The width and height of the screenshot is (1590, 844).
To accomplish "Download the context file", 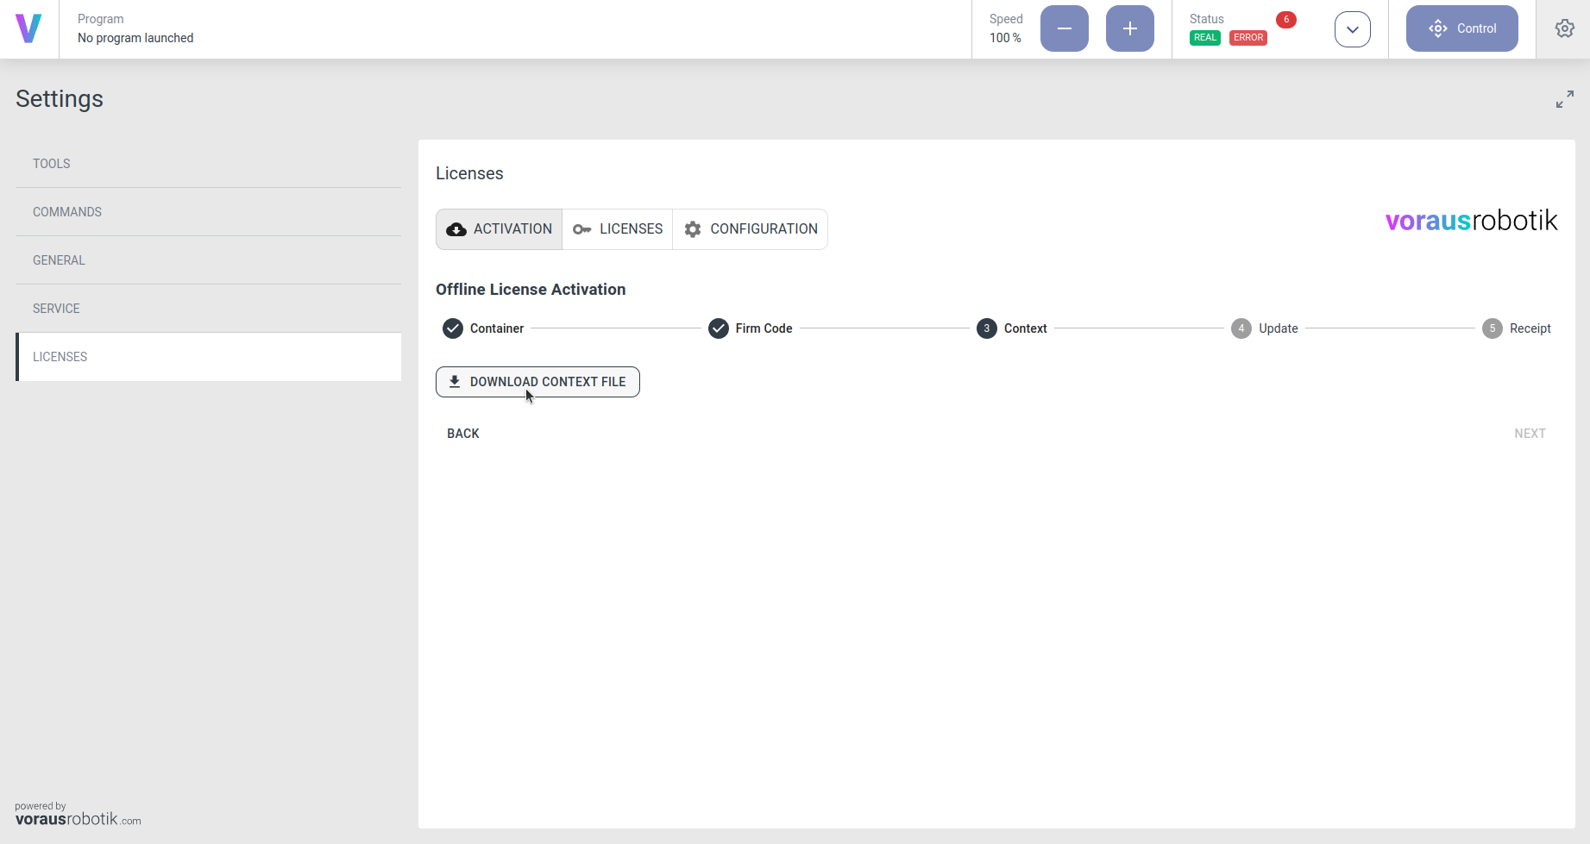I will (537, 382).
